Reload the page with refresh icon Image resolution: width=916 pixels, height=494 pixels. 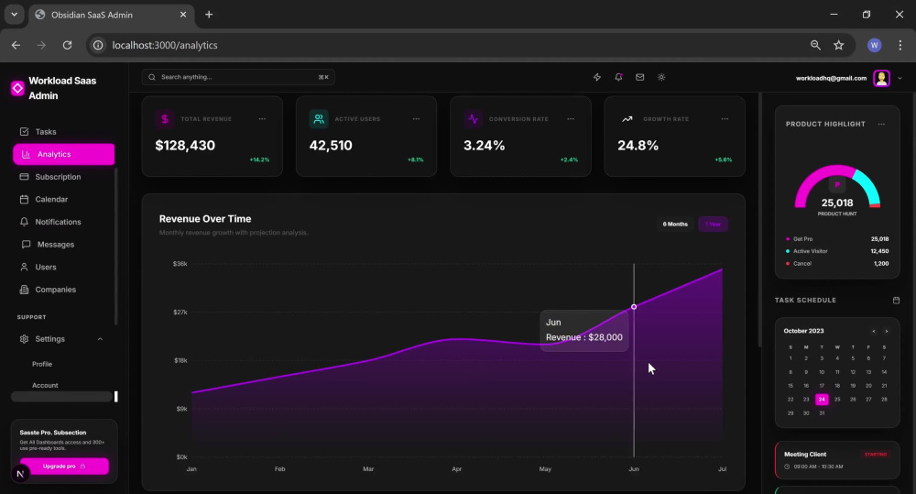point(67,45)
